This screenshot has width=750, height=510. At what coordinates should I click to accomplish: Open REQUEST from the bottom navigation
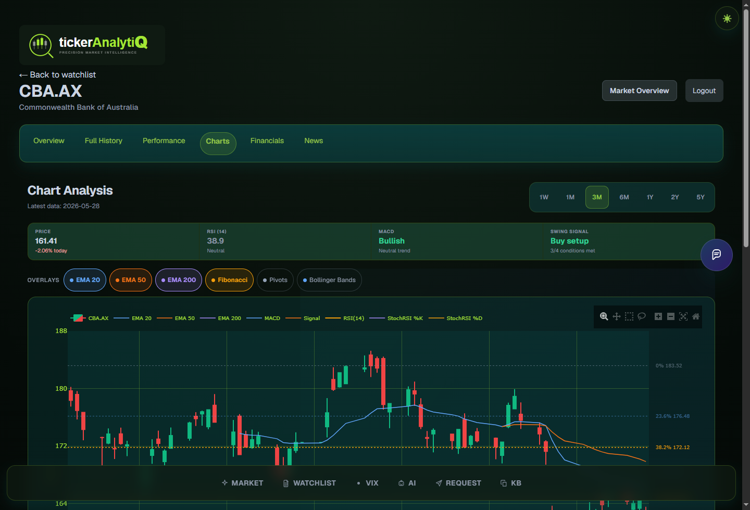458,483
